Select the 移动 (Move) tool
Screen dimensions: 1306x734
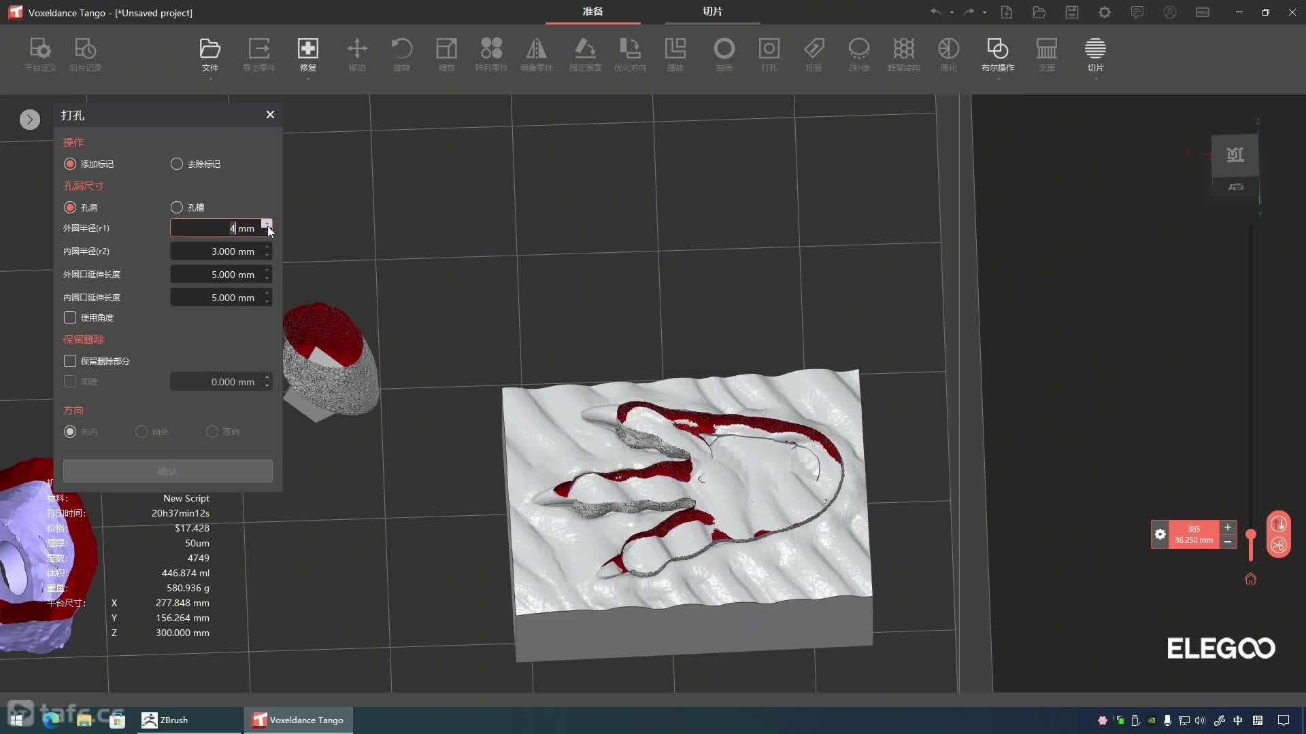point(357,54)
